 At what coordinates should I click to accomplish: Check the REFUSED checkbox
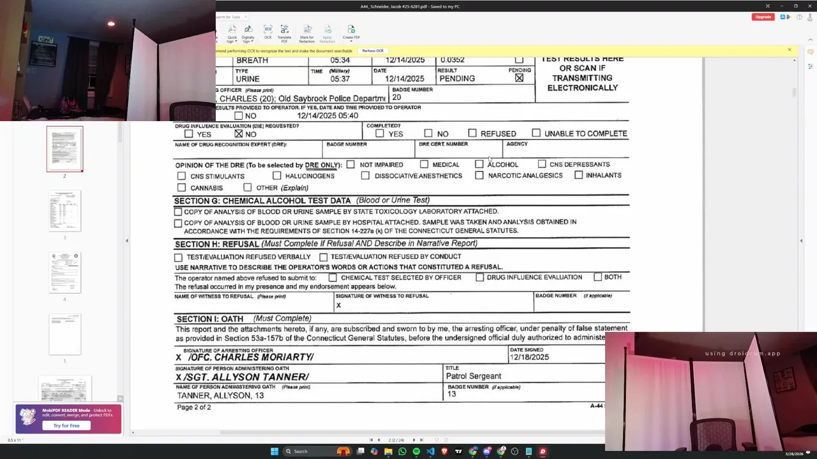click(472, 133)
